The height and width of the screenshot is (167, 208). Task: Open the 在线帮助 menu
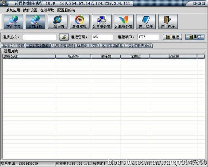47,10
